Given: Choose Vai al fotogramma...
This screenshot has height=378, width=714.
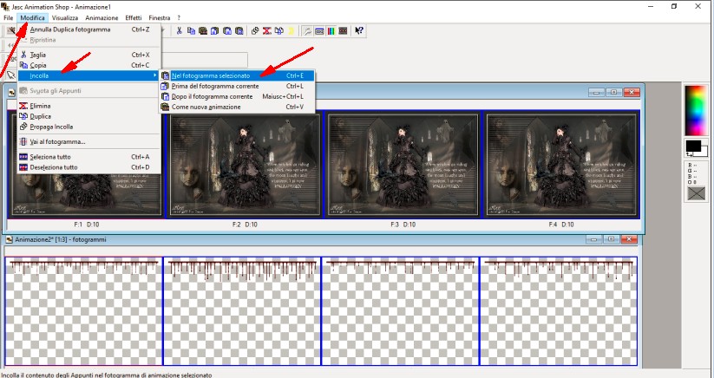Looking at the screenshot, I should coord(89,141).
